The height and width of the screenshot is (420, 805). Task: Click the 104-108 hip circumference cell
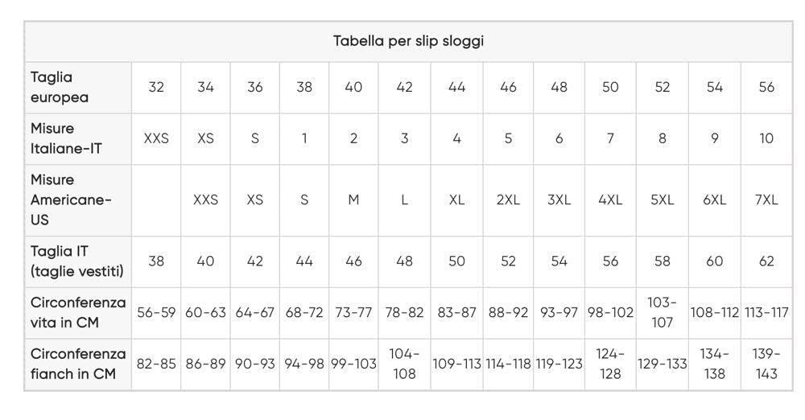pyautogui.click(x=404, y=364)
